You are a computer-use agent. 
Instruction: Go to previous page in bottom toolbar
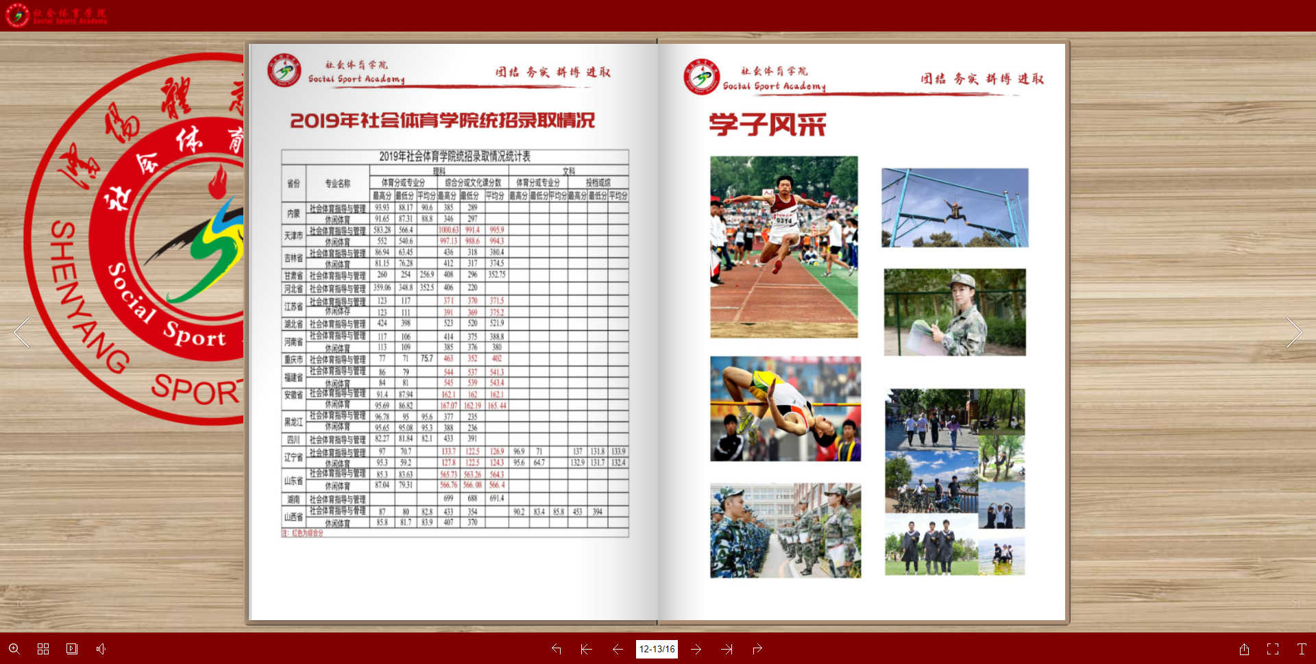618,649
